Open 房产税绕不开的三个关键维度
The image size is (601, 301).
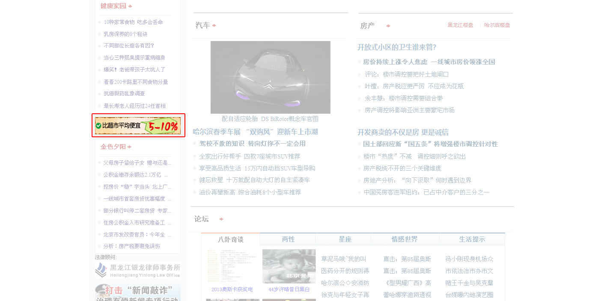tap(402, 168)
